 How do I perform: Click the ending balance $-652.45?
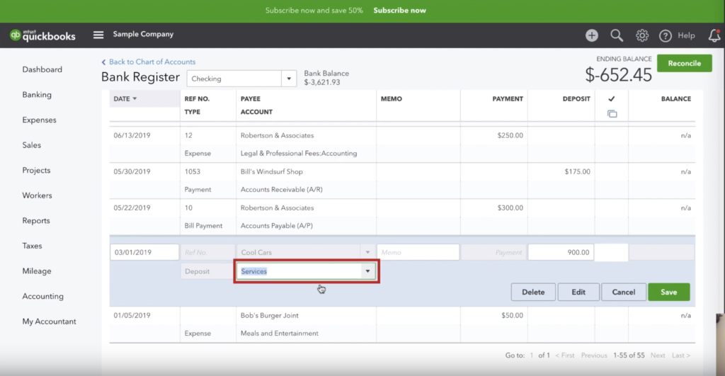point(618,75)
